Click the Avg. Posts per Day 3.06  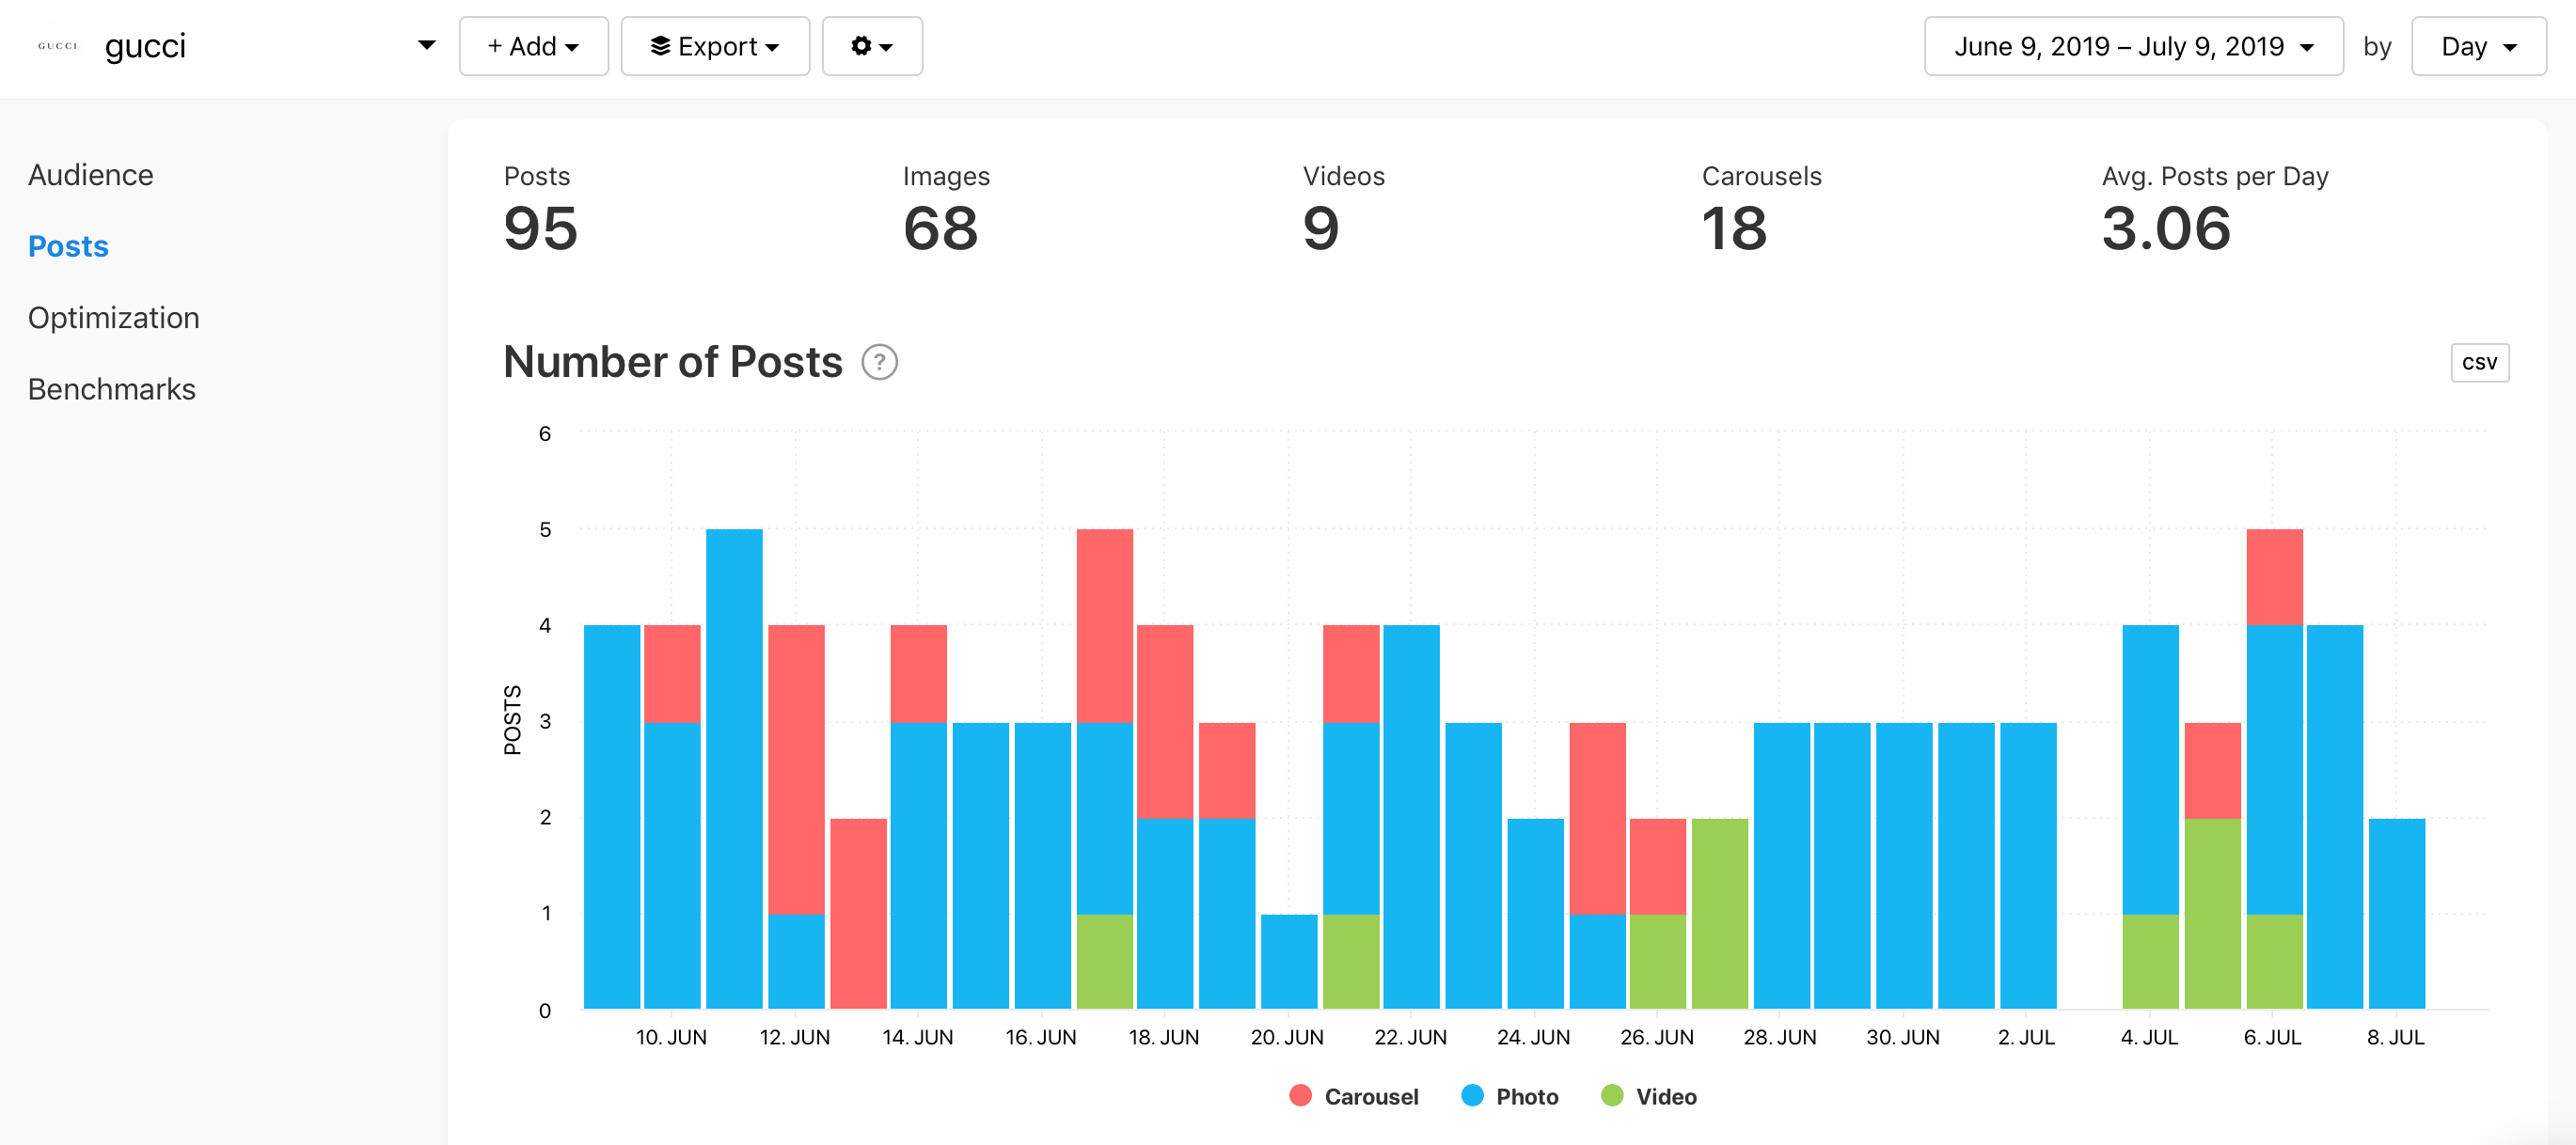coord(2166,227)
